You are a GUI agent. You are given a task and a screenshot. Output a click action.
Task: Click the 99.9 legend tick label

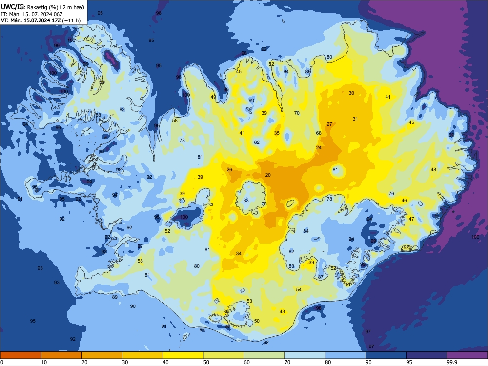click(452, 362)
